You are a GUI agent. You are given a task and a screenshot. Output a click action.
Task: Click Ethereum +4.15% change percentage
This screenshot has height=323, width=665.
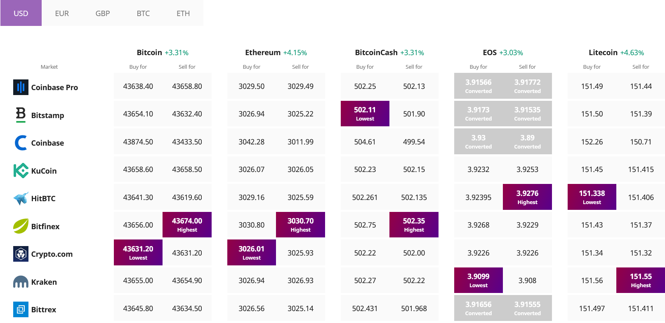pos(295,53)
